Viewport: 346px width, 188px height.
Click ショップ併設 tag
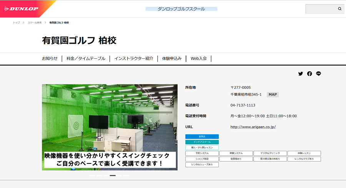(202, 159)
